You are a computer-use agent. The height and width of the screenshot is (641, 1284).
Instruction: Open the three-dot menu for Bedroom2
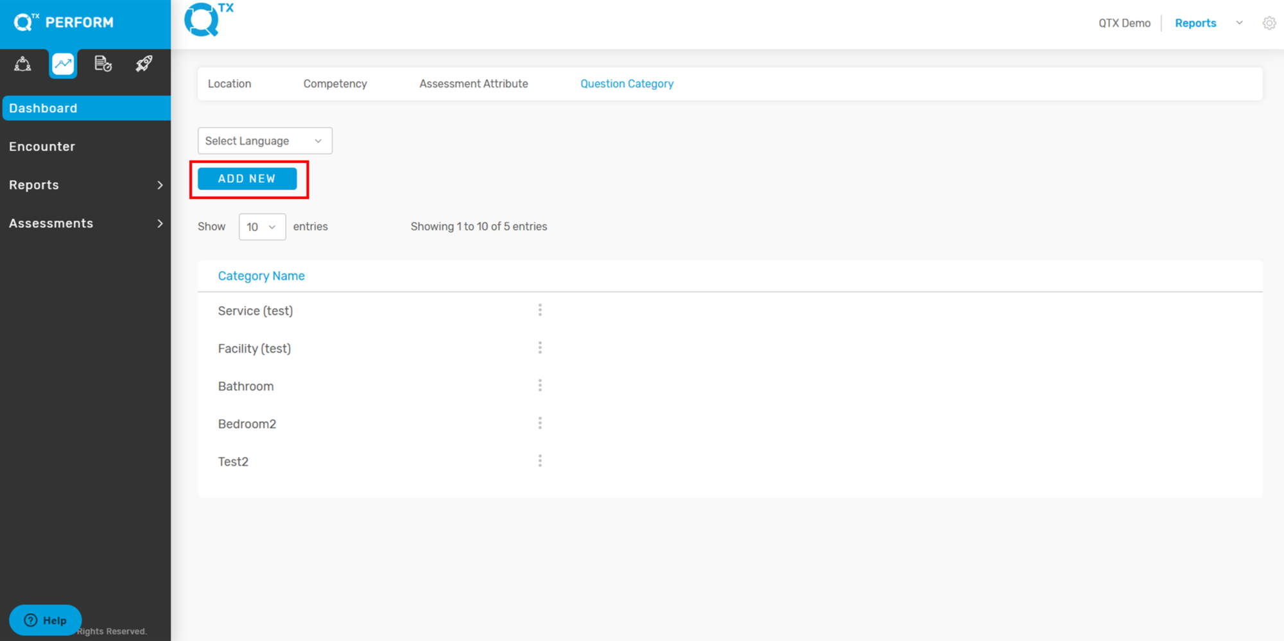pos(540,423)
